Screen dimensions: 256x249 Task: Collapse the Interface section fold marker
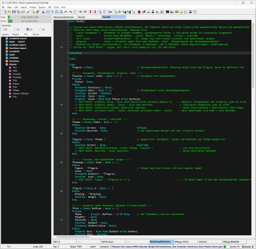point(68,53)
